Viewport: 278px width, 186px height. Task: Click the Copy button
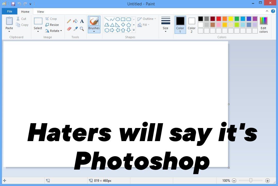22,25
